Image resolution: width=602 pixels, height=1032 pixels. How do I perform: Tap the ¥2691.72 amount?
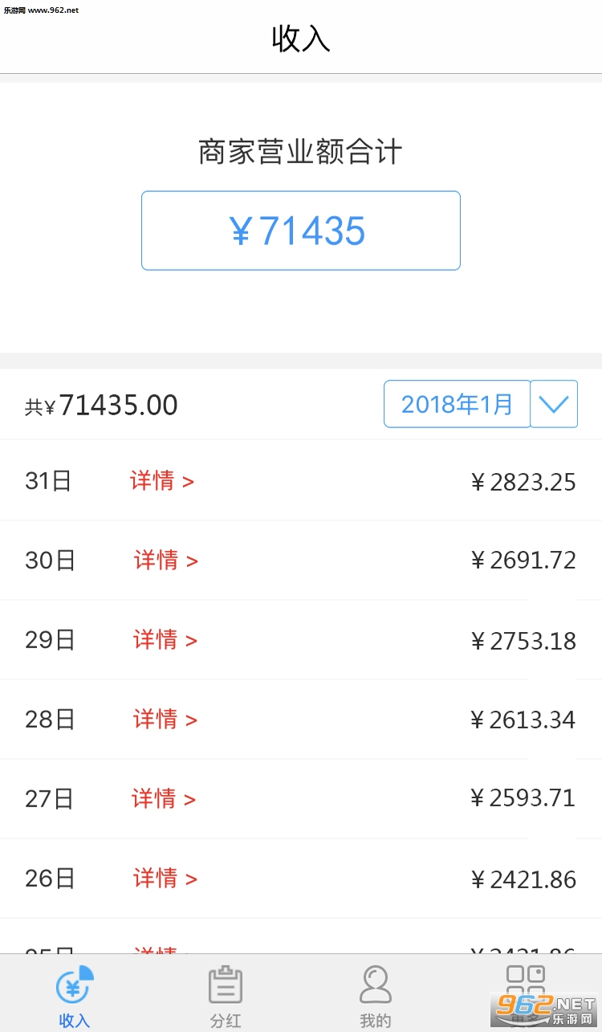(523, 560)
